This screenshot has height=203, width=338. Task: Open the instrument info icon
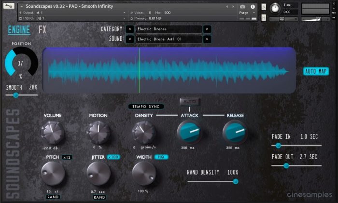[253, 7]
